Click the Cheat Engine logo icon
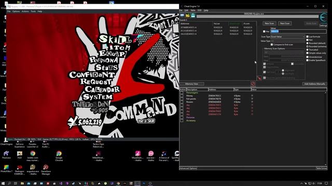The image size is (332, 186). [x=323, y=18]
